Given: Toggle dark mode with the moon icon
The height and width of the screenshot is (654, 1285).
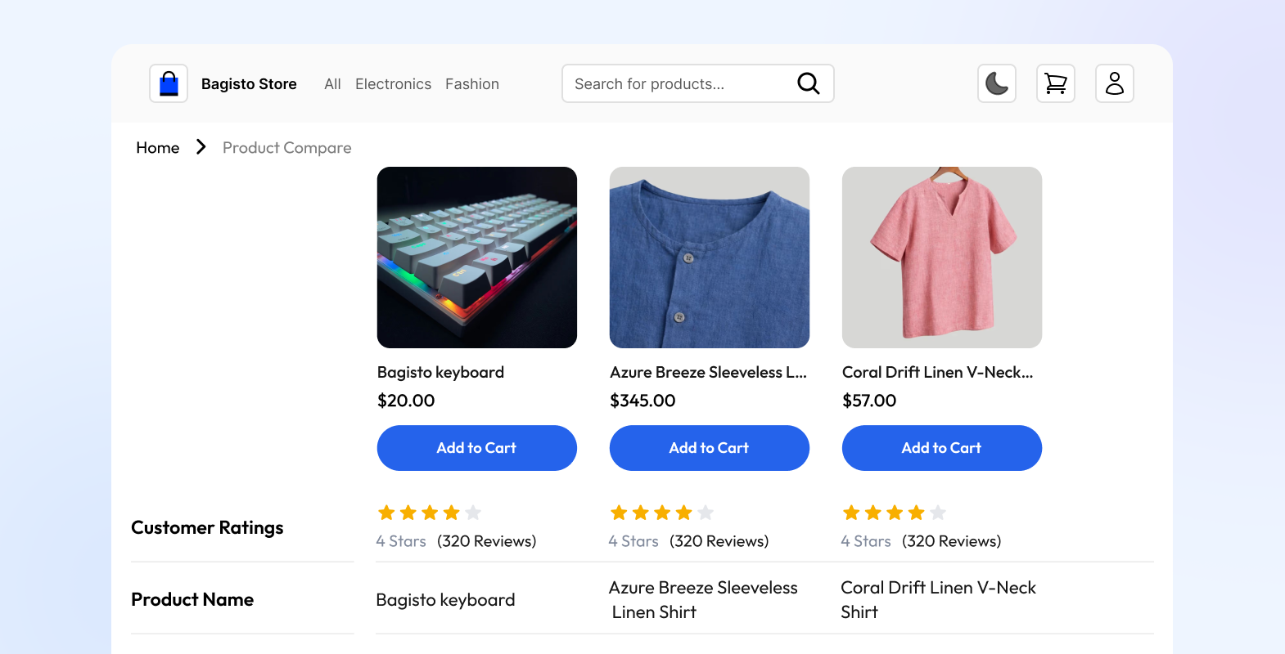Looking at the screenshot, I should coord(997,83).
